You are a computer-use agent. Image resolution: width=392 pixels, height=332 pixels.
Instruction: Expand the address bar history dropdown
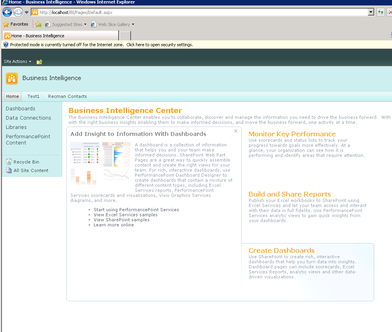tap(371, 12)
